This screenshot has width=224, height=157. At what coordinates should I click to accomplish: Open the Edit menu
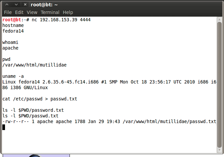(x=19, y=12)
